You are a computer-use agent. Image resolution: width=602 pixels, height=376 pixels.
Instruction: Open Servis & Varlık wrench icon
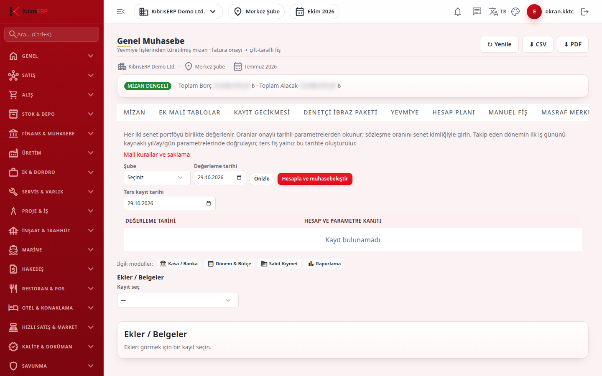13,192
